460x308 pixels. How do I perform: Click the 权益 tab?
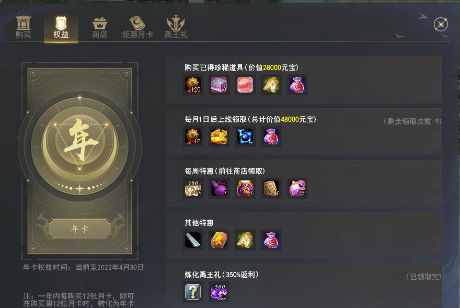click(61, 27)
